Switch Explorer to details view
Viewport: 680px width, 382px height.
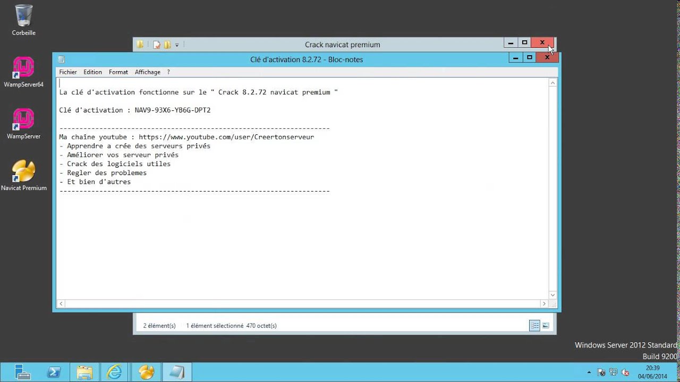[x=534, y=326]
